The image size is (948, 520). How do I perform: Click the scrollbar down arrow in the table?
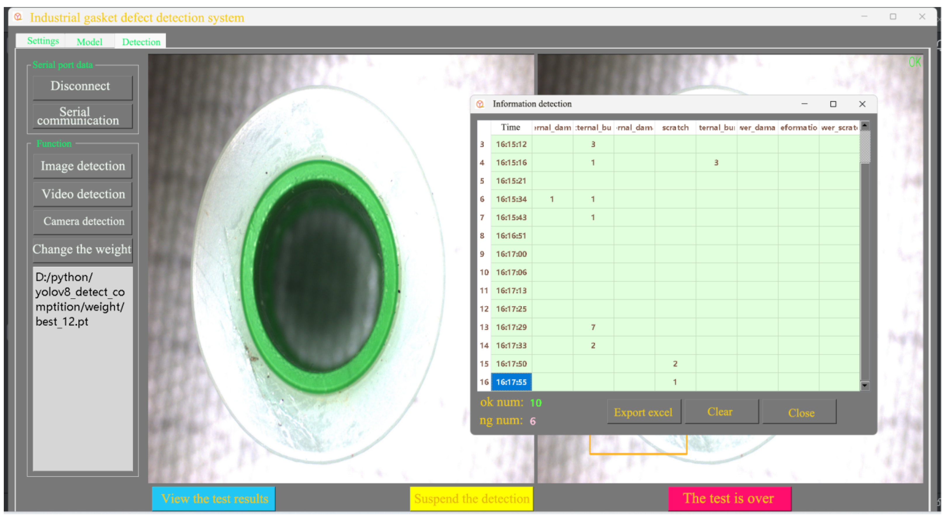tap(865, 386)
